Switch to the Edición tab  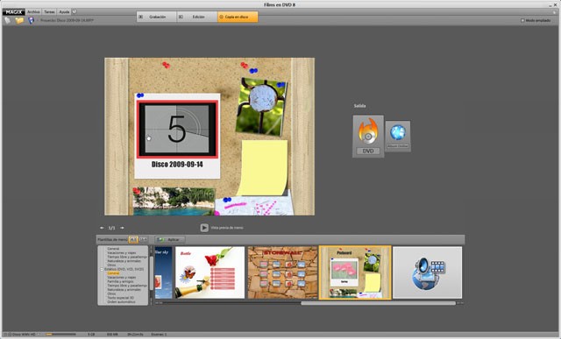(x=197, y=17)
